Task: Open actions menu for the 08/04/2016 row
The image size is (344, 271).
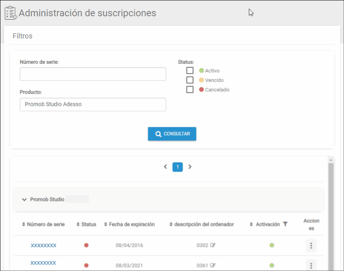Action: click(311, 246)
